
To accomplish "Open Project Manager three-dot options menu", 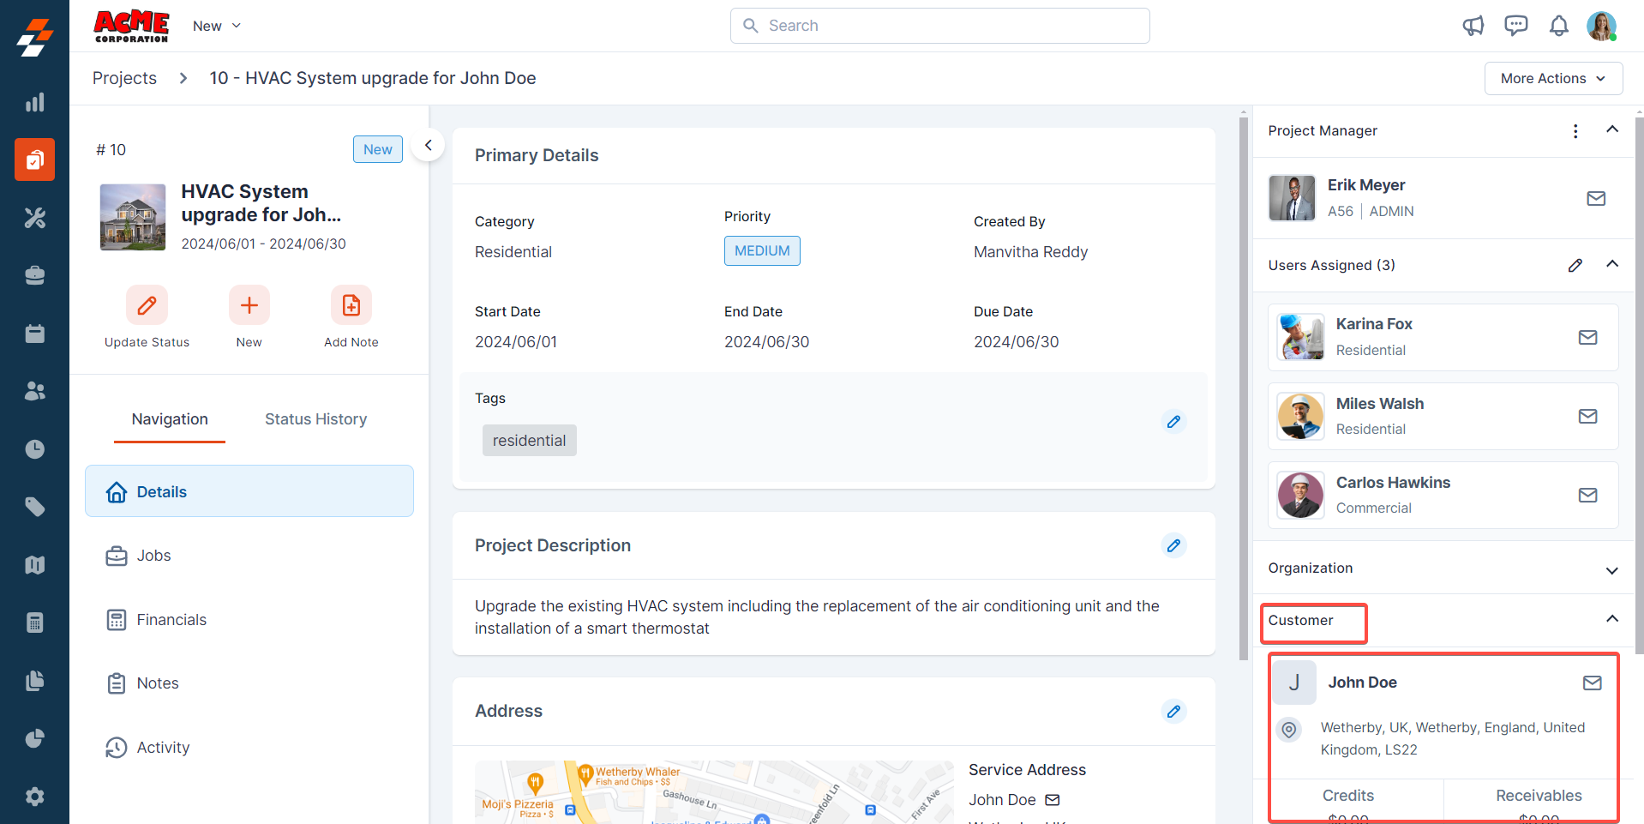I will tap(1575, 131).
